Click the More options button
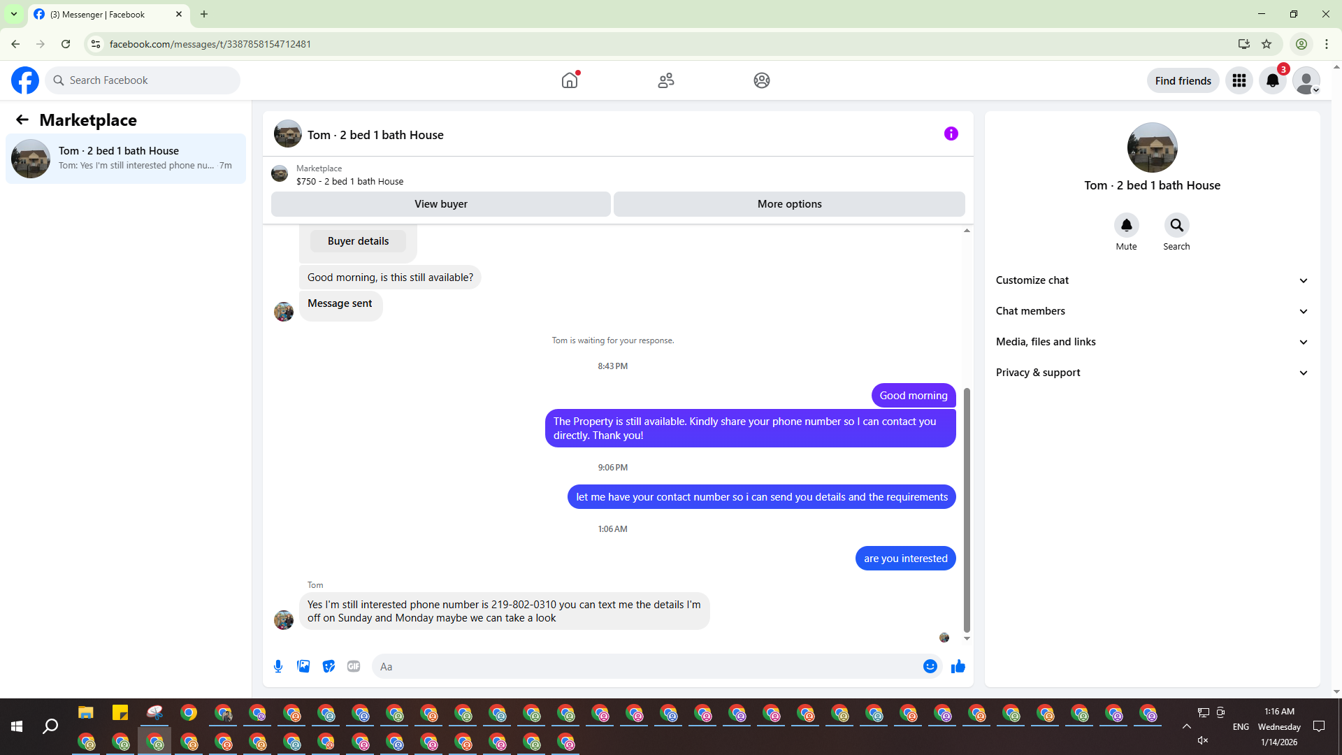The width and height of the screenshot is (1342, 755). point(789,204)
